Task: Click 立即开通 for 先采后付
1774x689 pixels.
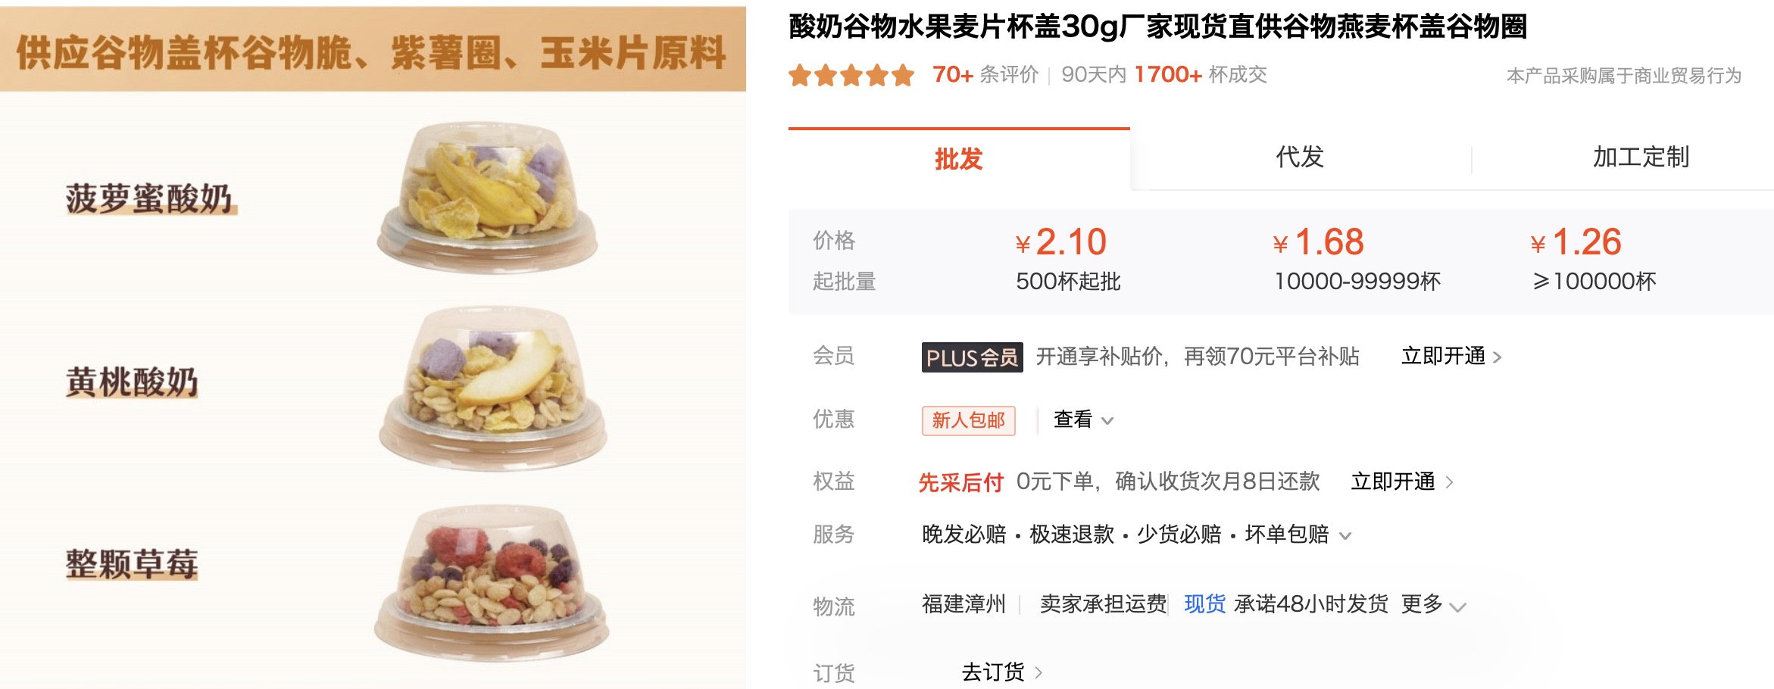Action: [1393, 482]
